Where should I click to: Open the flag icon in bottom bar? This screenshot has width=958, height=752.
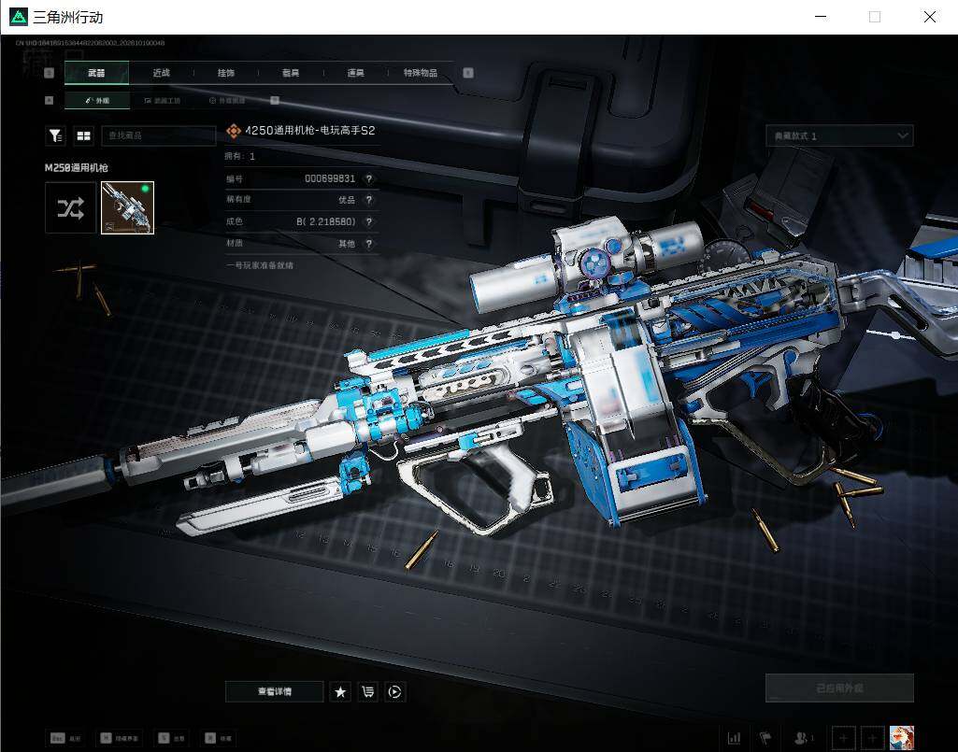(x=765, y=738)
